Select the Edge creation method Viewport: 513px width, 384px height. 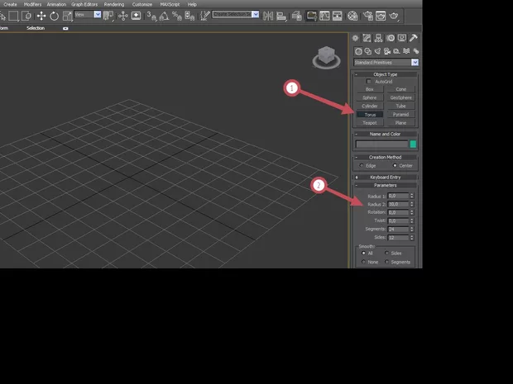tap(362, 165)
